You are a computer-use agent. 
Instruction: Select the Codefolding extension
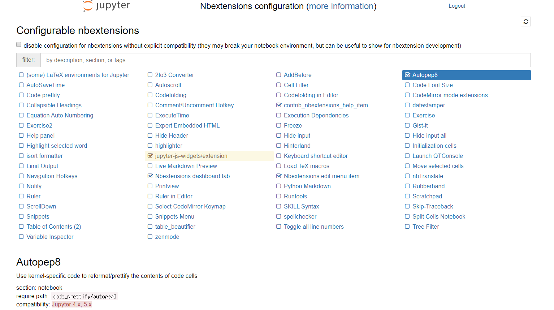coord(171,95)
